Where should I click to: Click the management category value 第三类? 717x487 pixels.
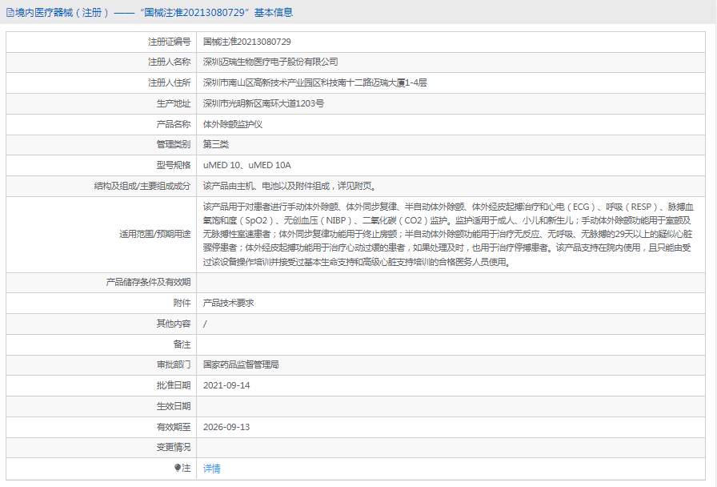(216, 145)
